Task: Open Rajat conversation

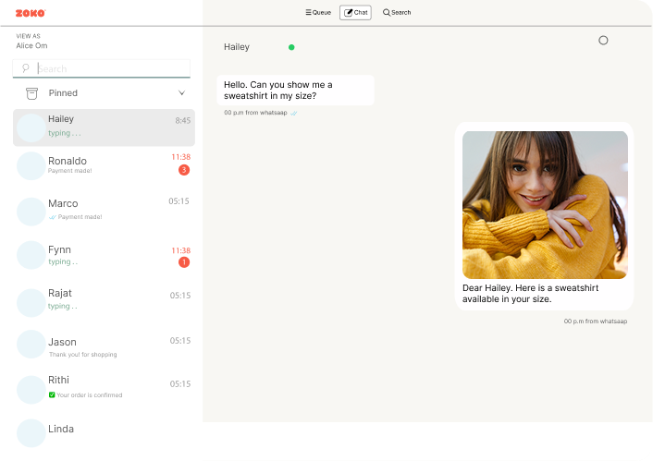Action: pyautogui.click(x=104, y=302)
